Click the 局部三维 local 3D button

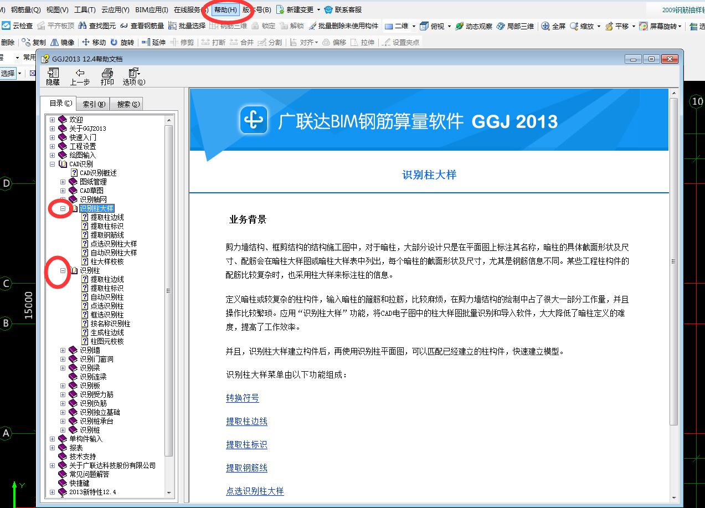click(x=516, y=25)
